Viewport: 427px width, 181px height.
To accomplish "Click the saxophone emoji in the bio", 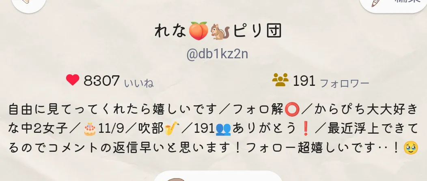I will click(x=172, y=128).
